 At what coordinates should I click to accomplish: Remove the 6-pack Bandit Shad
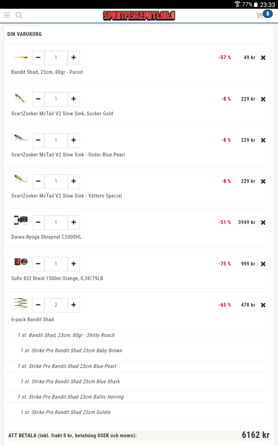point(263,305)
